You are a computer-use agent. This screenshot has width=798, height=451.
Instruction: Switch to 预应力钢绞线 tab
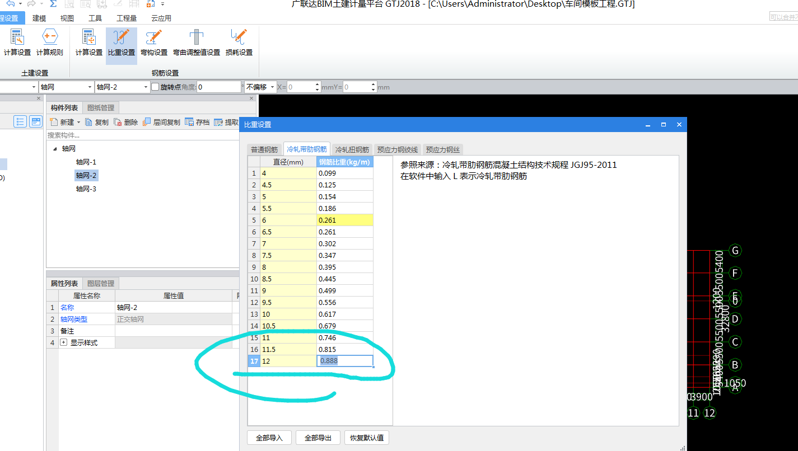click(398, 149)
